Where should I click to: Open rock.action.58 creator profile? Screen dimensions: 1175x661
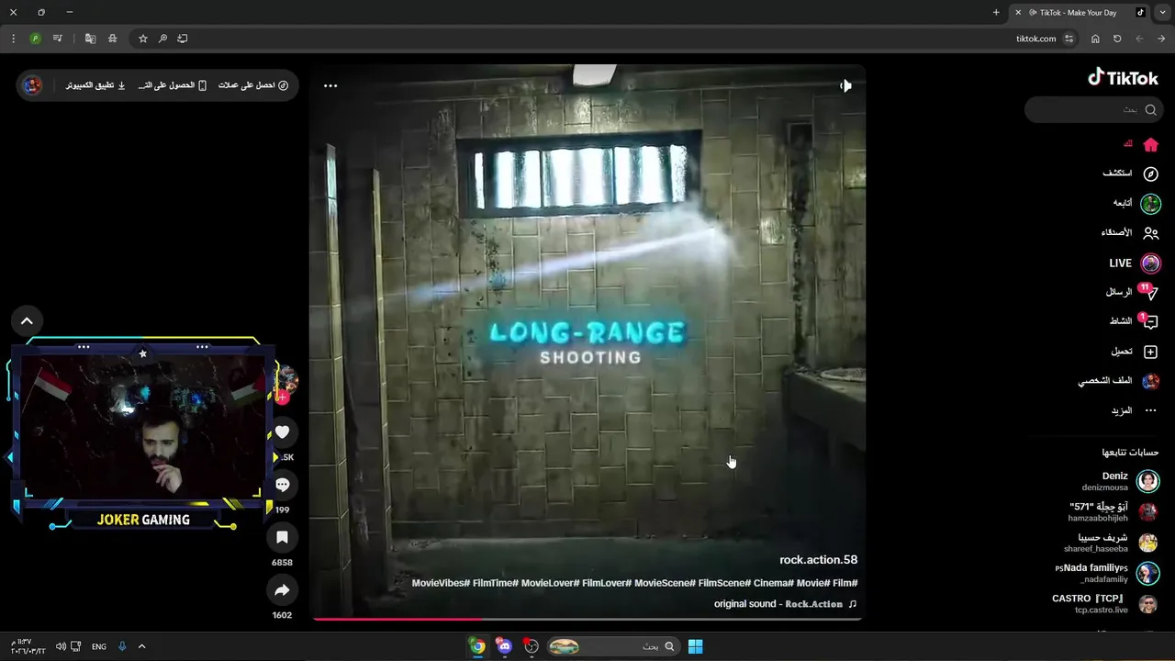pos(818,560)
